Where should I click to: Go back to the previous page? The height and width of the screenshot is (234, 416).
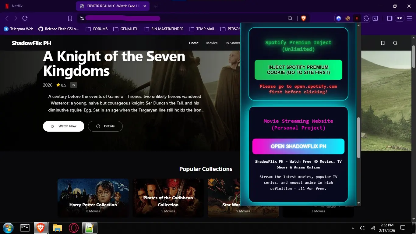click(x=7, y=18)
